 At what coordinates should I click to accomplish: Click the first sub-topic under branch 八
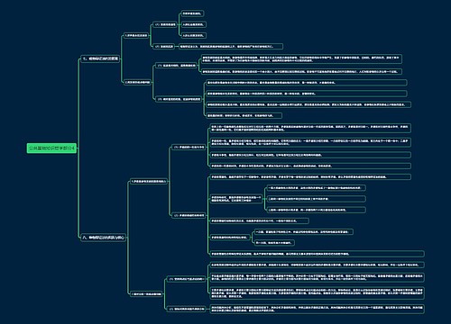(149, 182)
